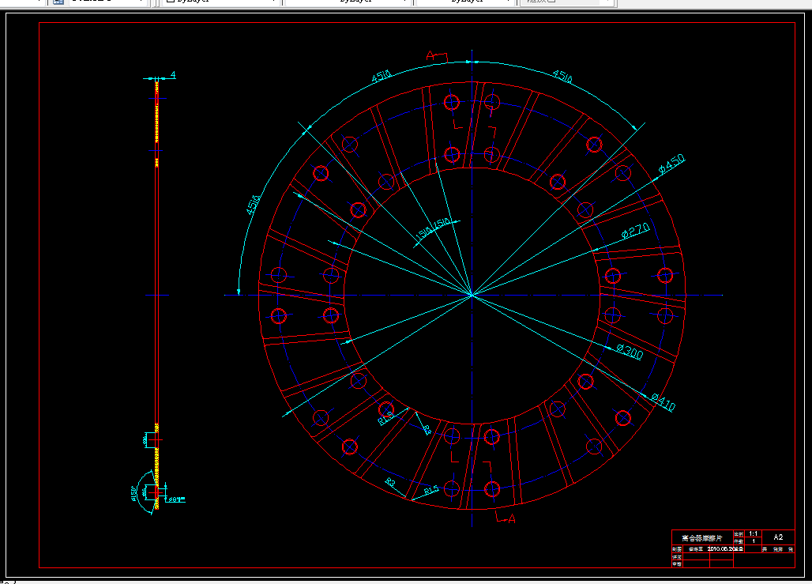Select section marker A above the disc

430,55
